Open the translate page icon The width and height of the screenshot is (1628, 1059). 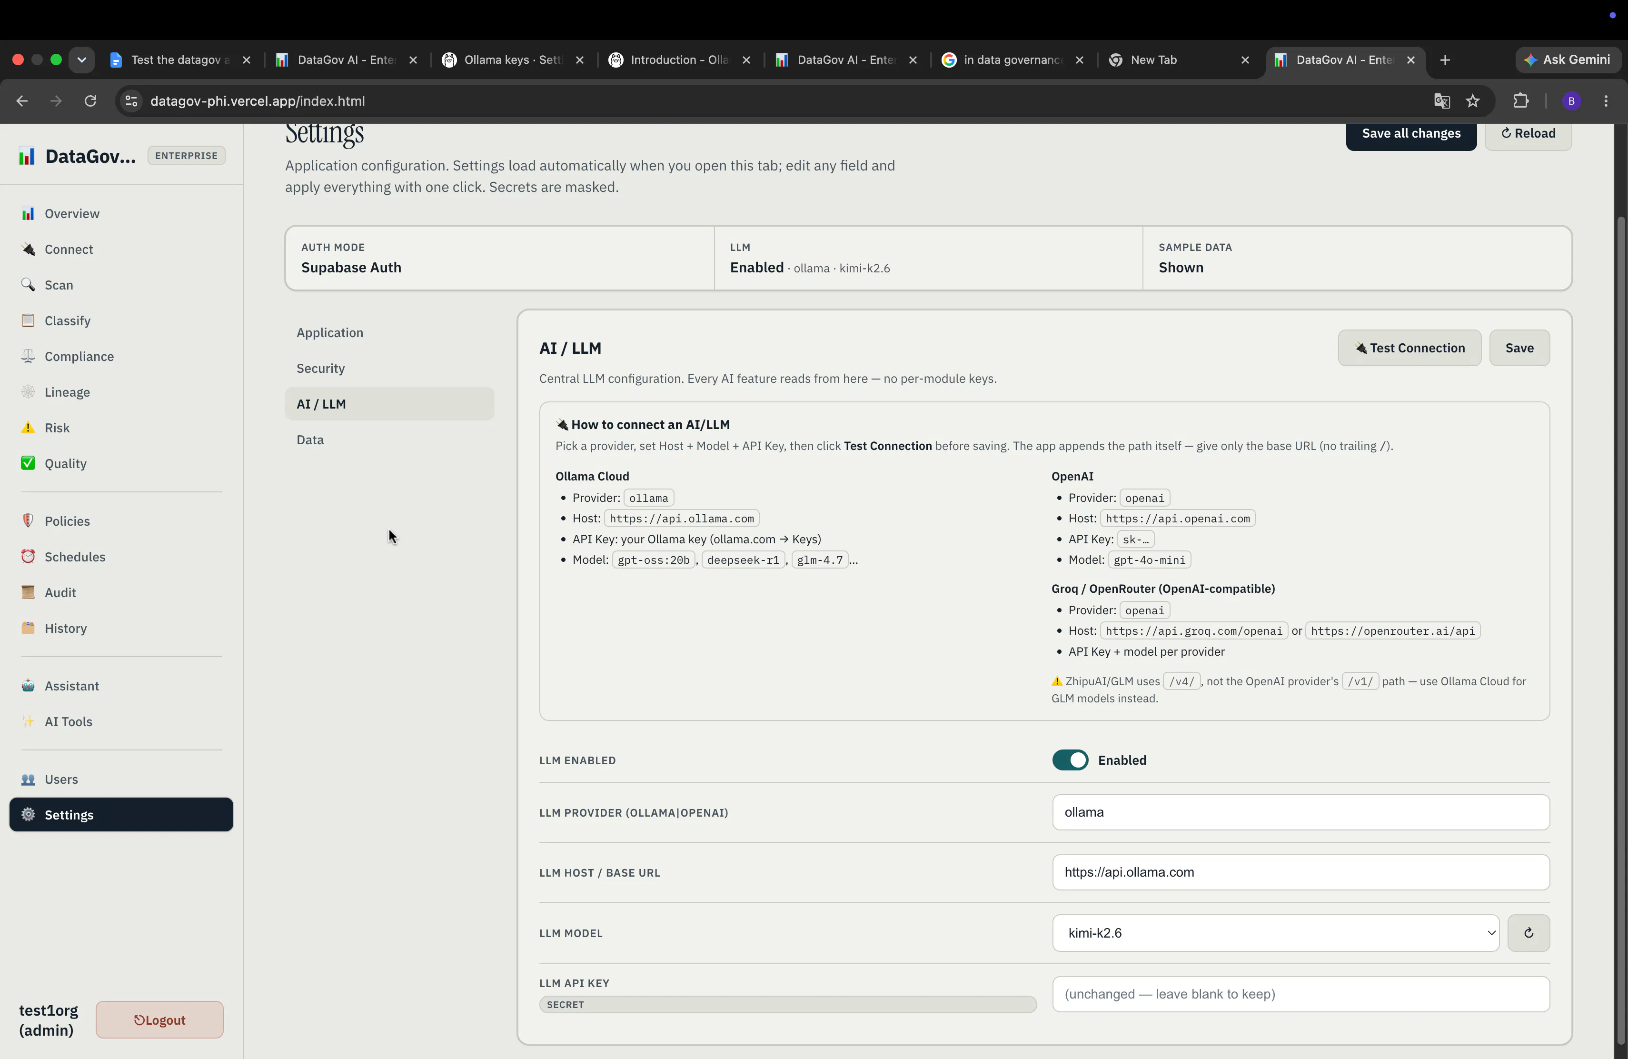tap(1442, 100)
